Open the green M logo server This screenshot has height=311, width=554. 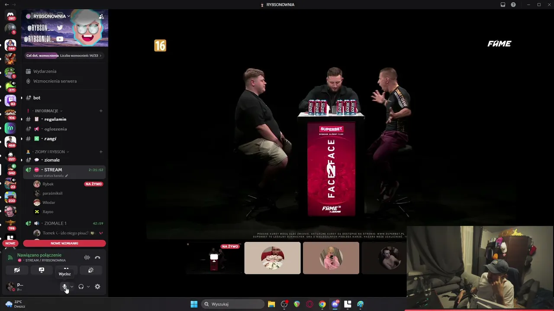pos(10,128)
